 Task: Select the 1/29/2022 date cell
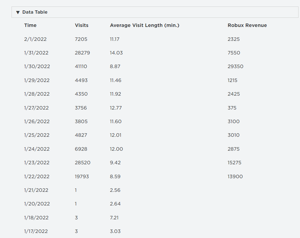(37, 80)
